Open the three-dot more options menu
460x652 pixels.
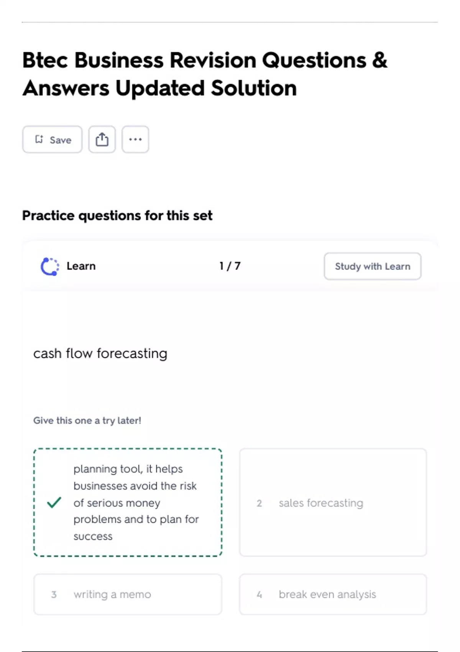pyautogui.click(x=135, y=140)
